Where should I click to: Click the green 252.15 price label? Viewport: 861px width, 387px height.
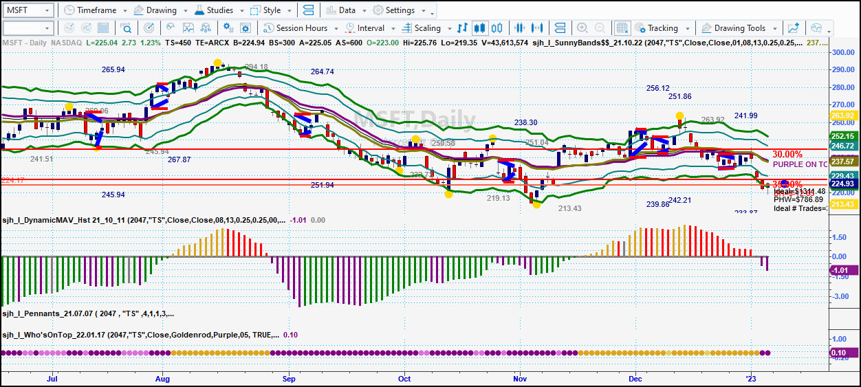(x=842, y=137)
